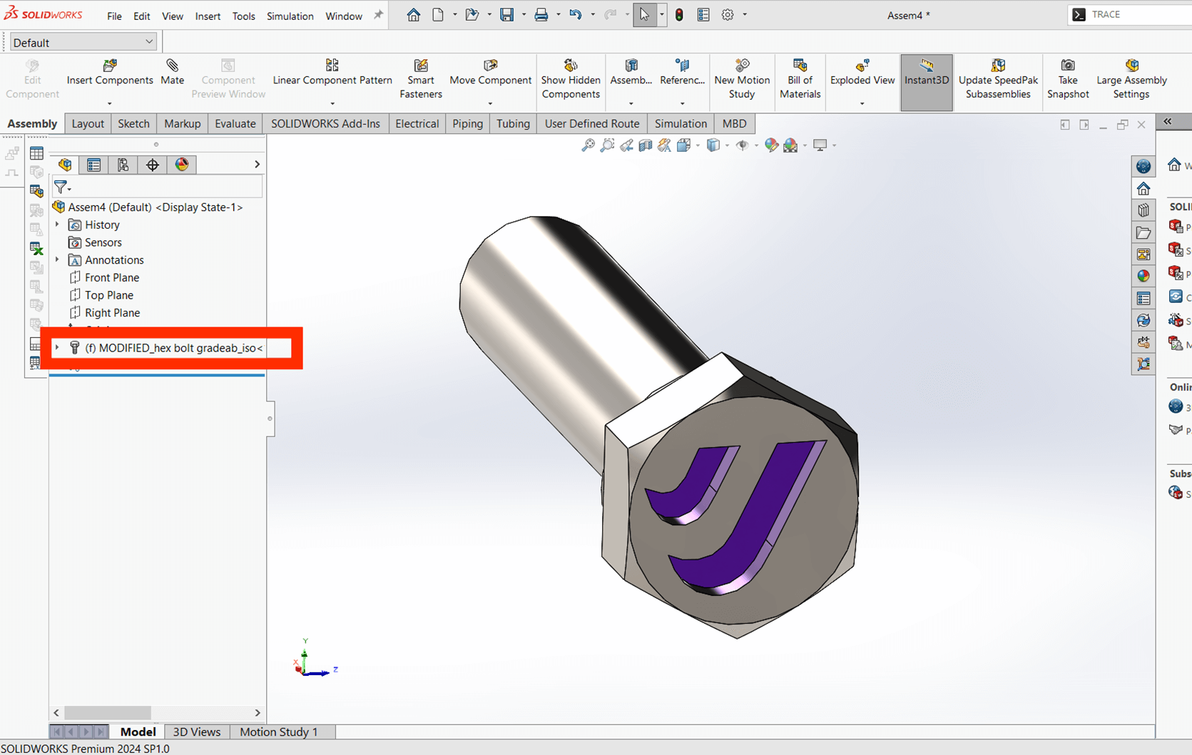Open the Motion Study 1 tab

pyautogui.click(x=278, y=731)
